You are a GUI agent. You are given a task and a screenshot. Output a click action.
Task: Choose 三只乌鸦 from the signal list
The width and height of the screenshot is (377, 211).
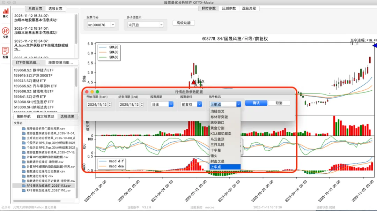(x=225, y=145)
